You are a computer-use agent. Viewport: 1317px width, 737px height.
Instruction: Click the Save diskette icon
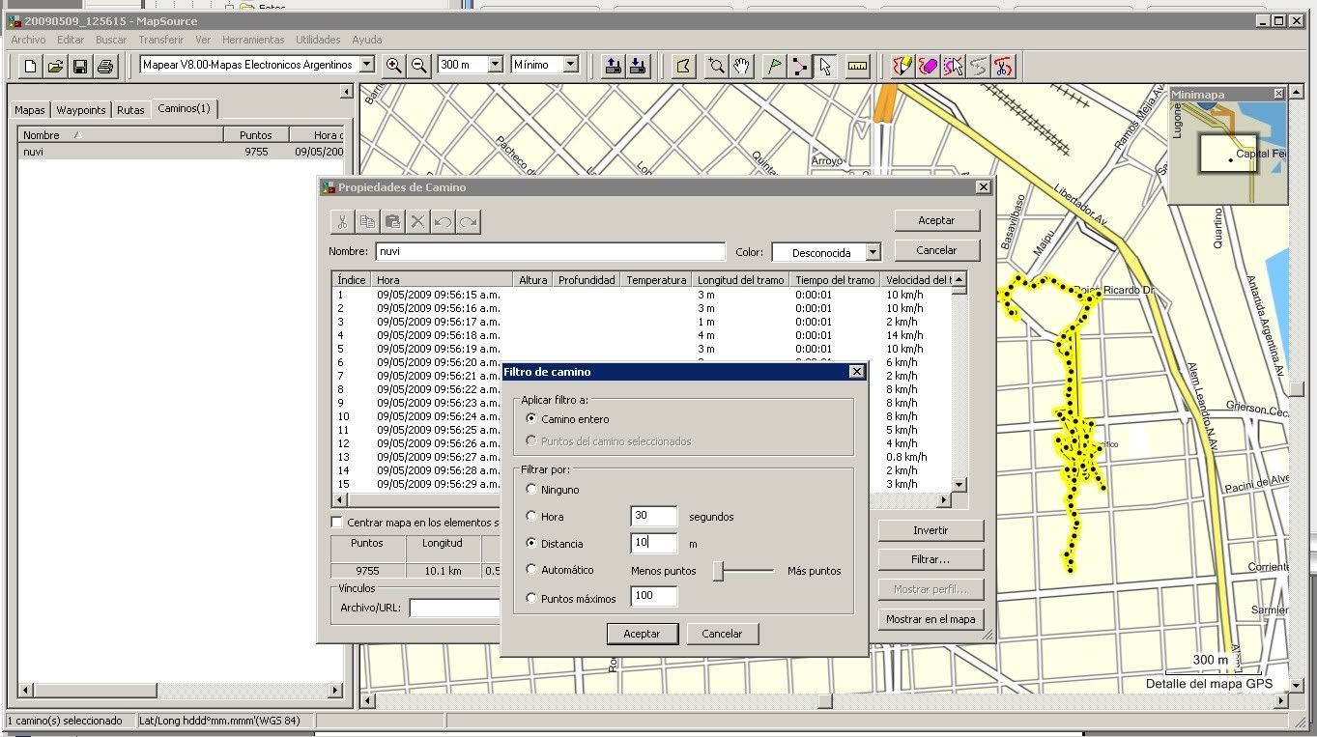[x=80, y=66]
